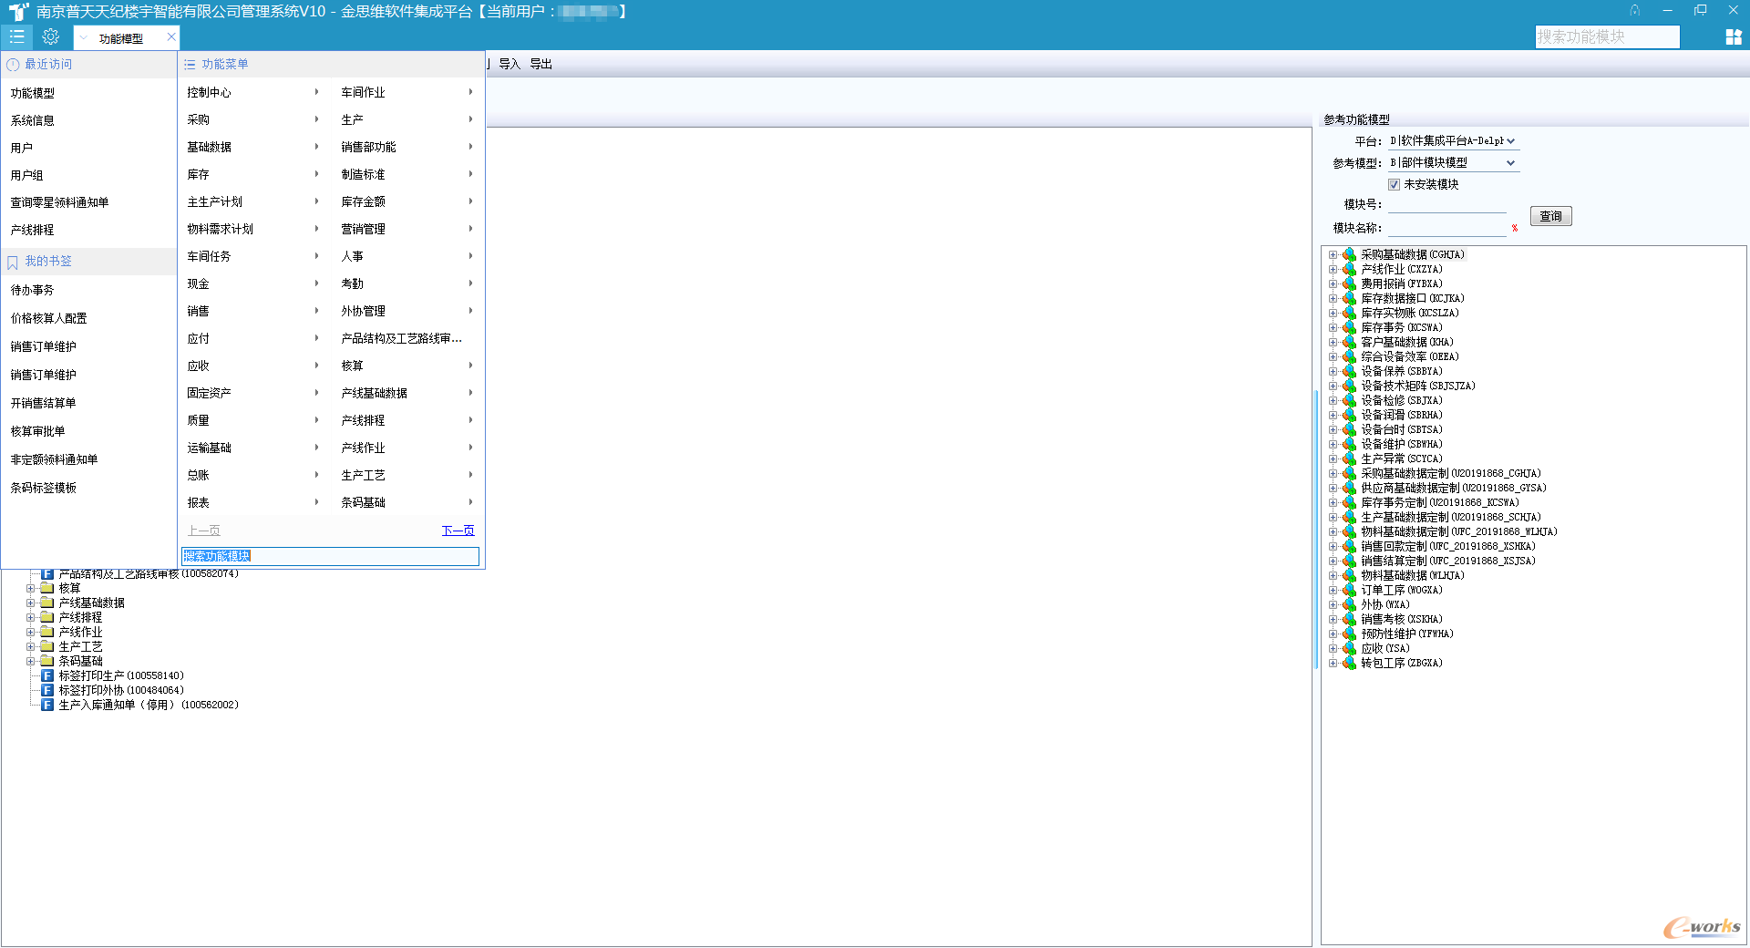Click the 查询 button
Screen dimensions: 1750x948
(x=1550, y=216)
